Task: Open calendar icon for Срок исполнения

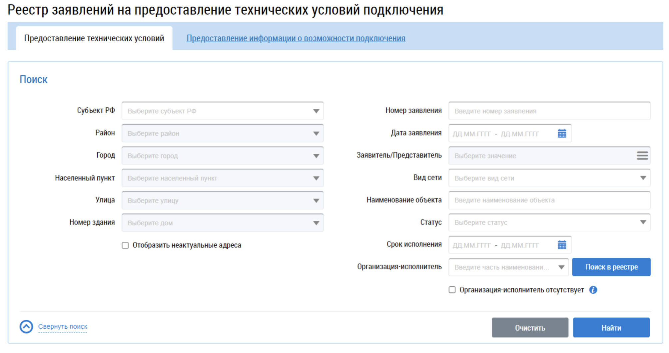Action: click(x=562, y=245)
